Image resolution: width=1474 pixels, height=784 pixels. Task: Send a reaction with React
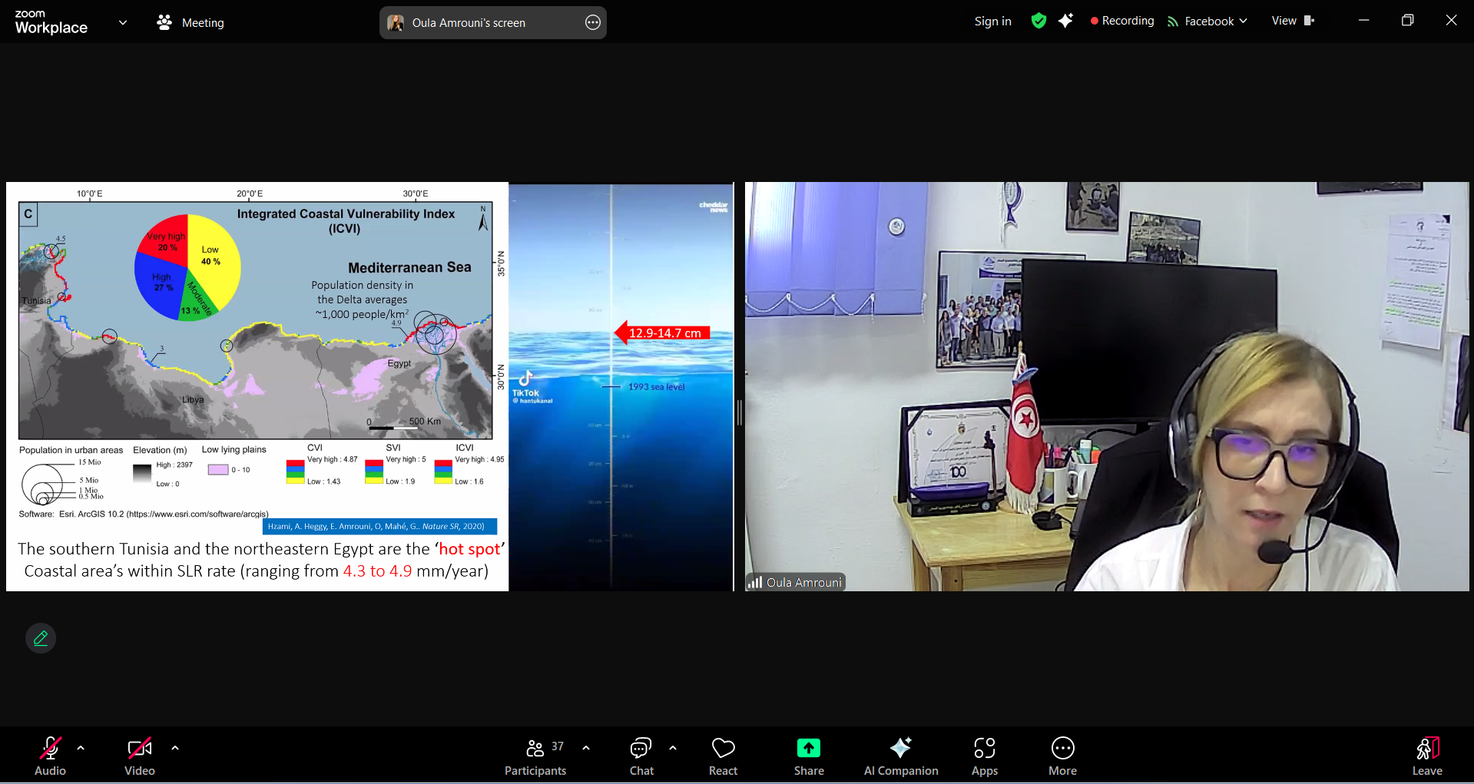[723, 756]
